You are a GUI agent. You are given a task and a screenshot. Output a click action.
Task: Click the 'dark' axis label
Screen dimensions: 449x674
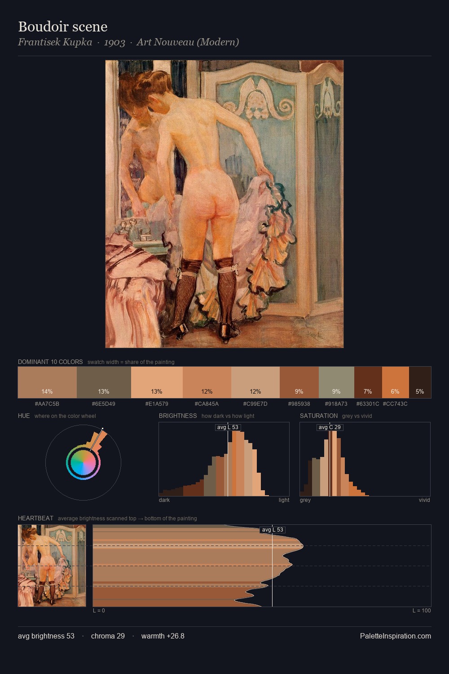[x=164, y=500]
